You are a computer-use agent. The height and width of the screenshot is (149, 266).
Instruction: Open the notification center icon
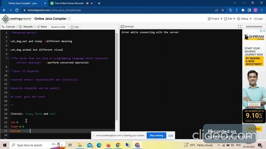click(260, 145)
